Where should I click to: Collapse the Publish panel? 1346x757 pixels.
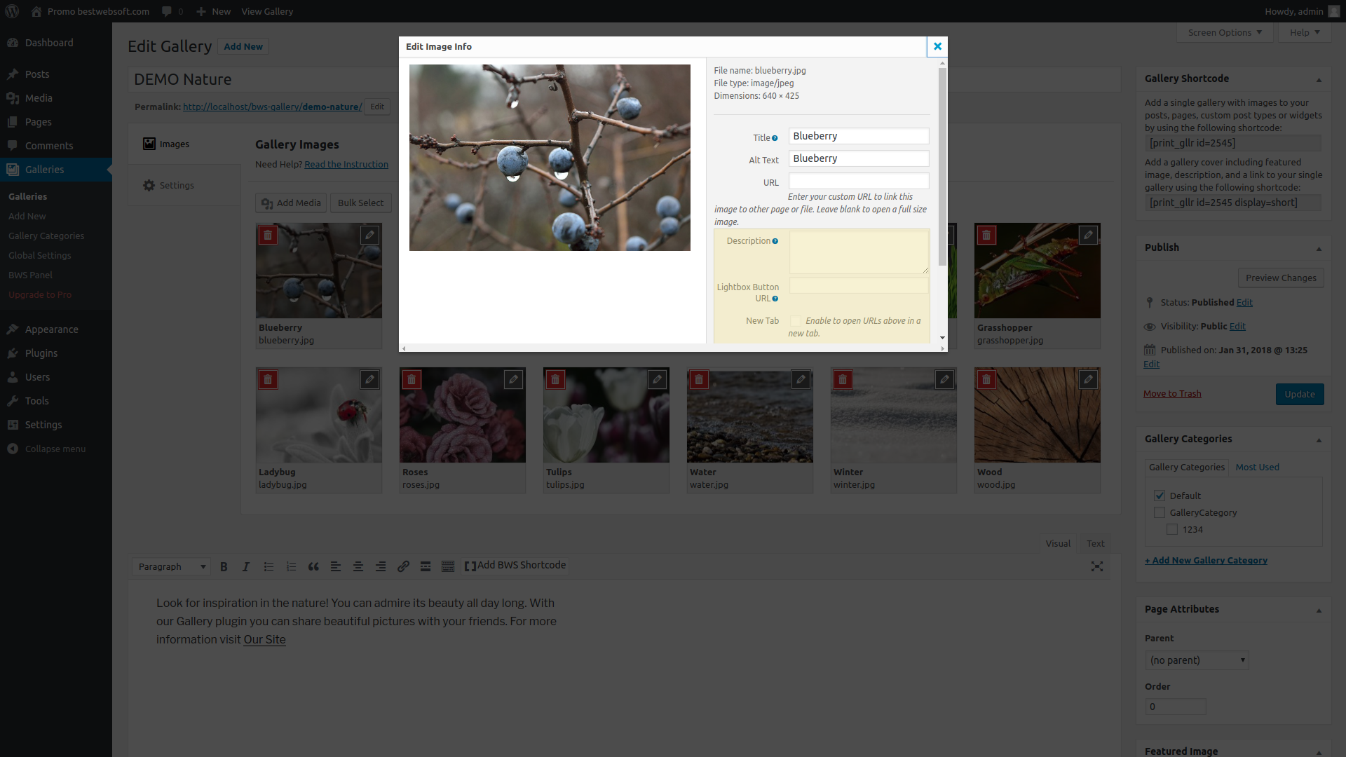pos(1319,248)
